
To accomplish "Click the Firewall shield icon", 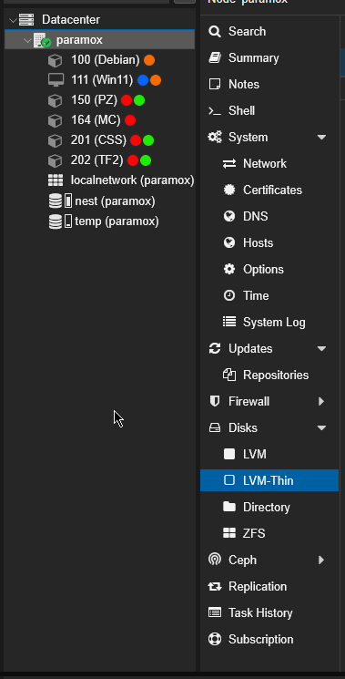I will pyautogui.click(x=215, y=401).
